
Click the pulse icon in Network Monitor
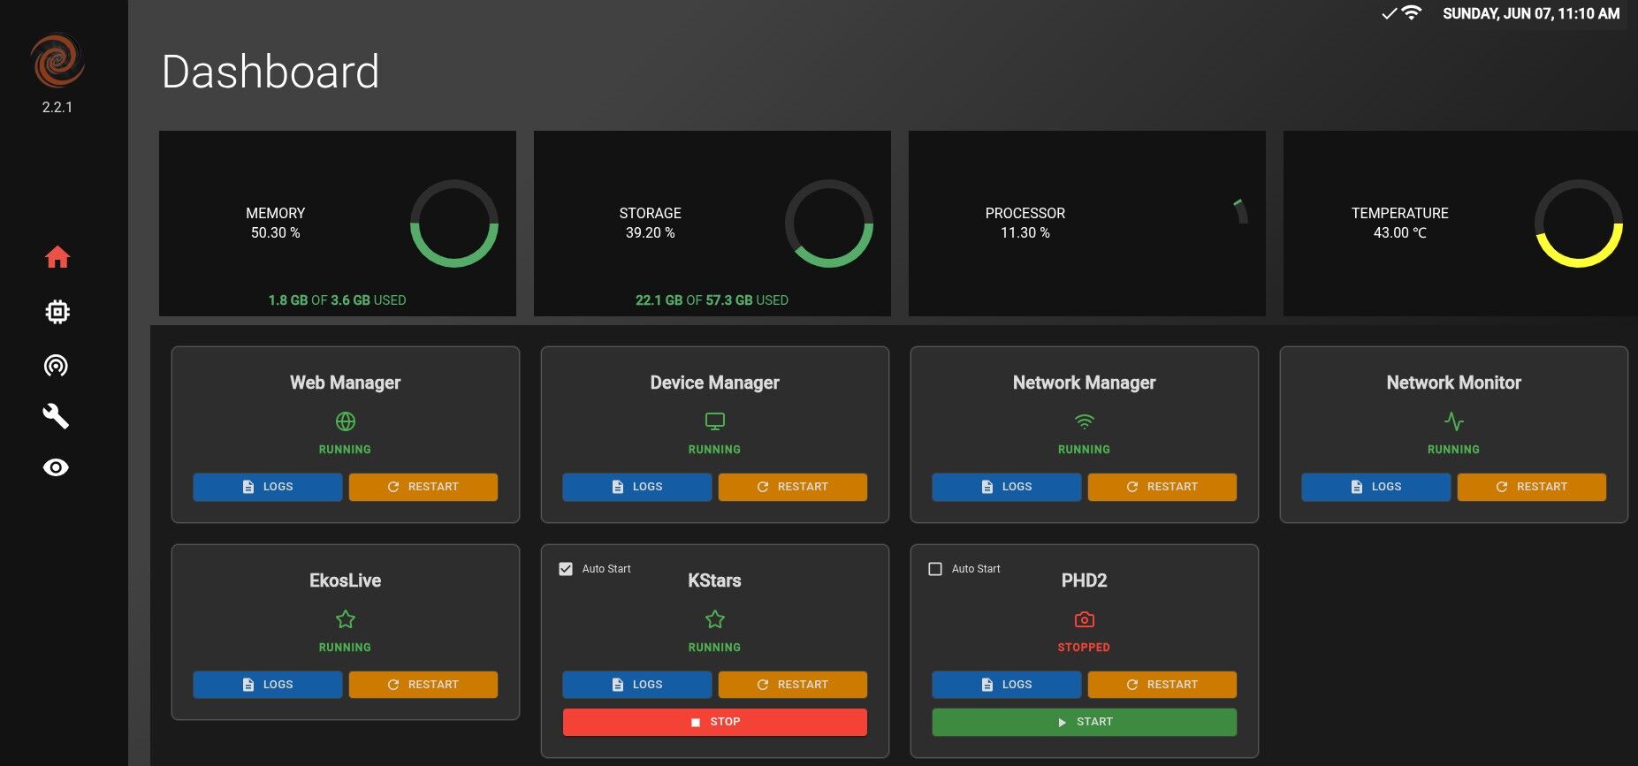tap(1454, 421)
